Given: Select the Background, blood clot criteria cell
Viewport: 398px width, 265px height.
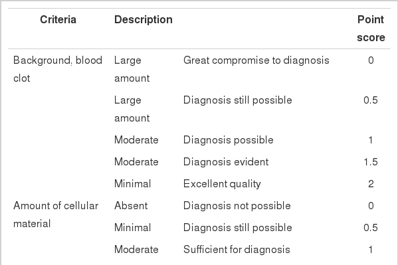Looking at the screenshot, I should point(58,69).
